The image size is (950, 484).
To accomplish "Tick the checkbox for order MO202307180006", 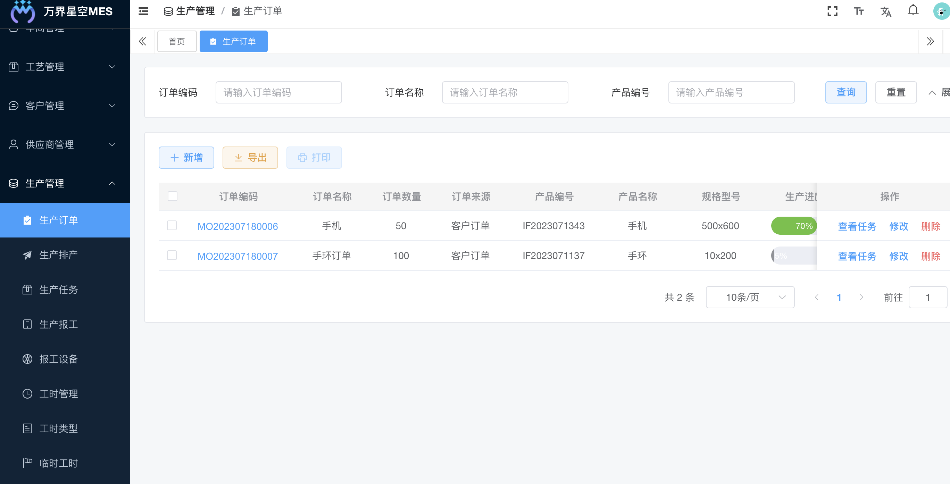I will coord(172,225).
